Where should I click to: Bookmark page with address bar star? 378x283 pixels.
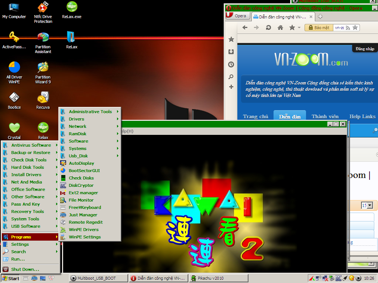click(355, 28)
